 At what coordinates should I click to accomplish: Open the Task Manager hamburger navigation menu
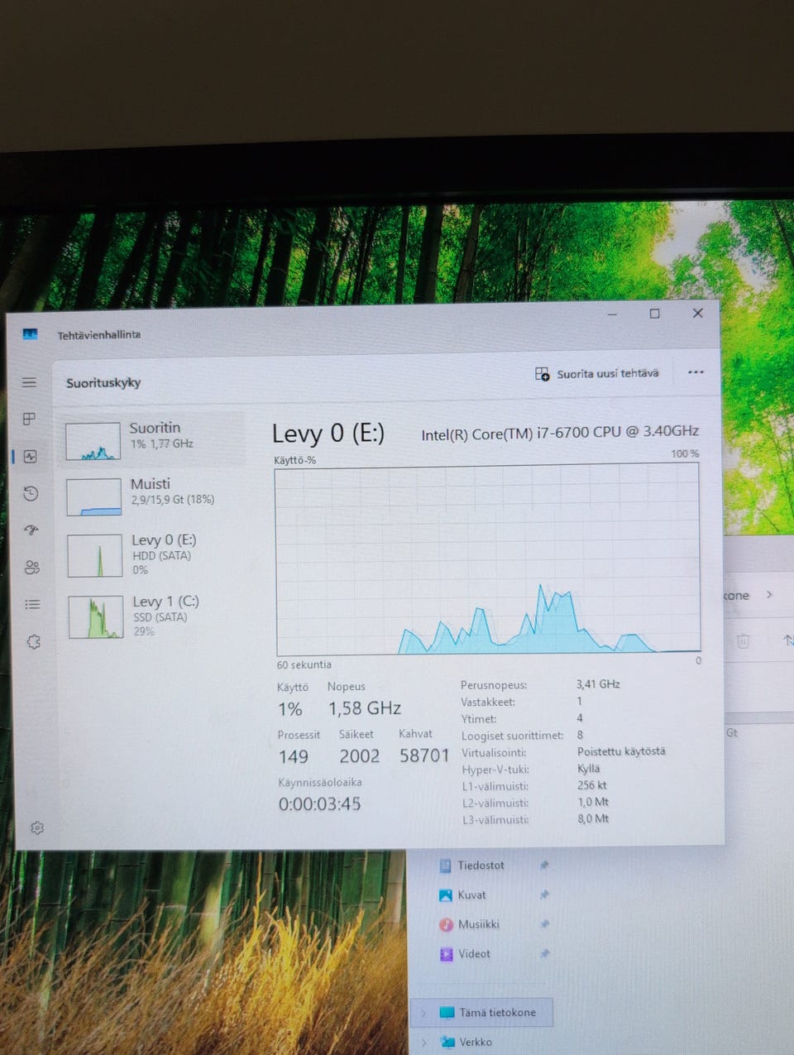pos(30,382)
